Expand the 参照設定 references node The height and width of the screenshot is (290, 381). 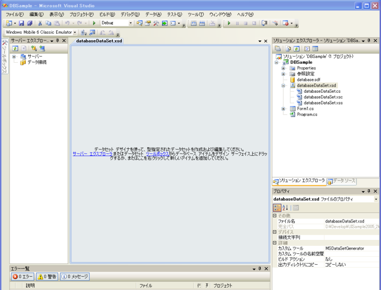[x=283, y=74]
